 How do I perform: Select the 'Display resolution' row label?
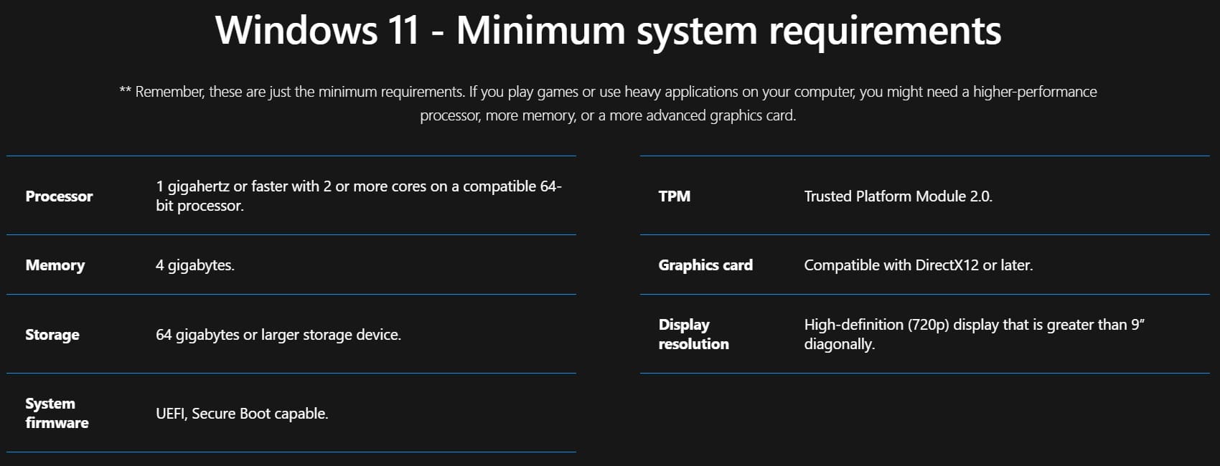pos(693,334)
